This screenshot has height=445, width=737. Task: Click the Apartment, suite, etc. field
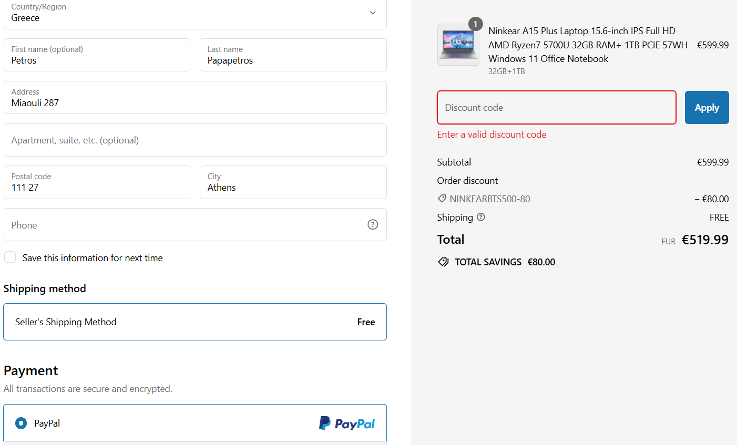tap(195, 140)
